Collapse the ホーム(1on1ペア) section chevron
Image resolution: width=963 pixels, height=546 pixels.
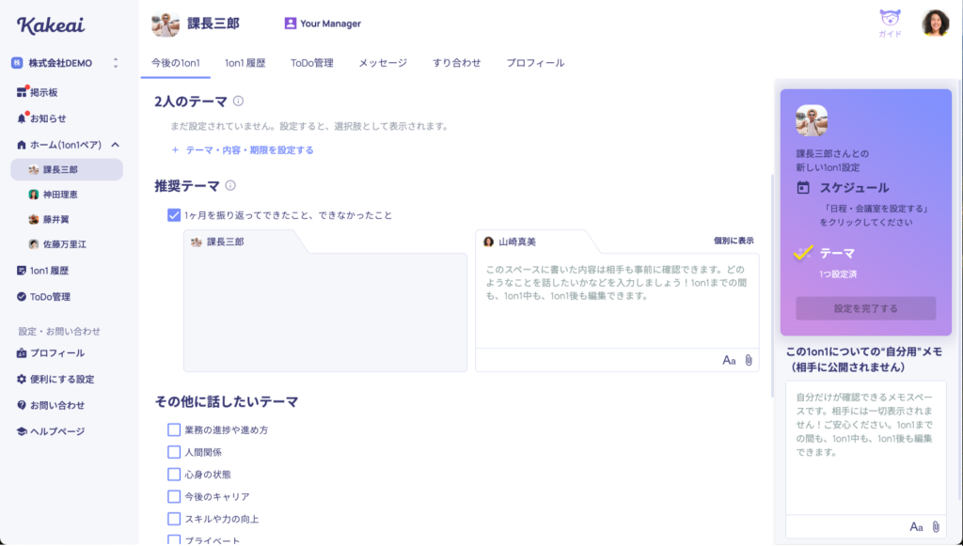(x=115, y=145)
